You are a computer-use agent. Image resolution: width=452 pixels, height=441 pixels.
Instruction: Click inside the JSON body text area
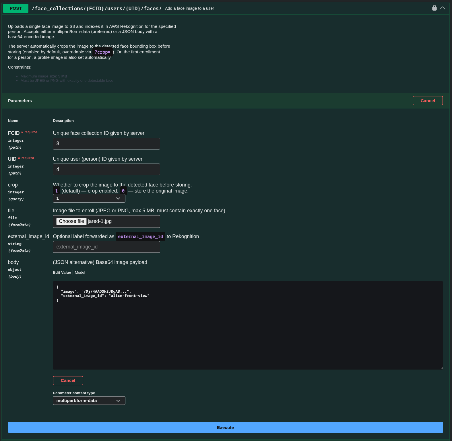tap(248, 325)
